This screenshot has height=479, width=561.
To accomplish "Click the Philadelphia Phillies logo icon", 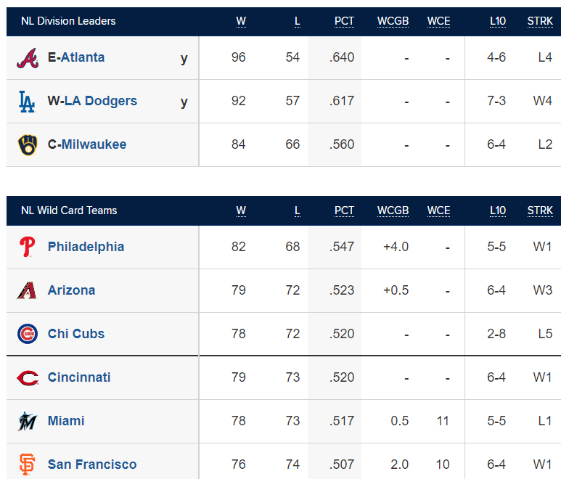I will pyautogui.click(x=27, y=247).
